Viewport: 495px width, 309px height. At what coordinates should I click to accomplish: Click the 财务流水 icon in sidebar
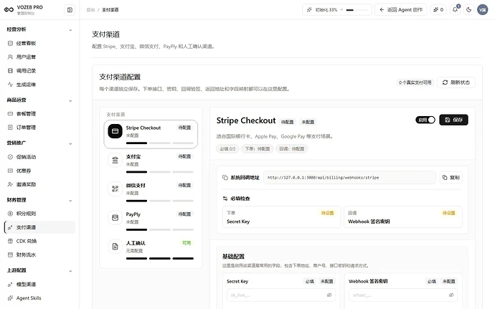[x=10, y=255]
